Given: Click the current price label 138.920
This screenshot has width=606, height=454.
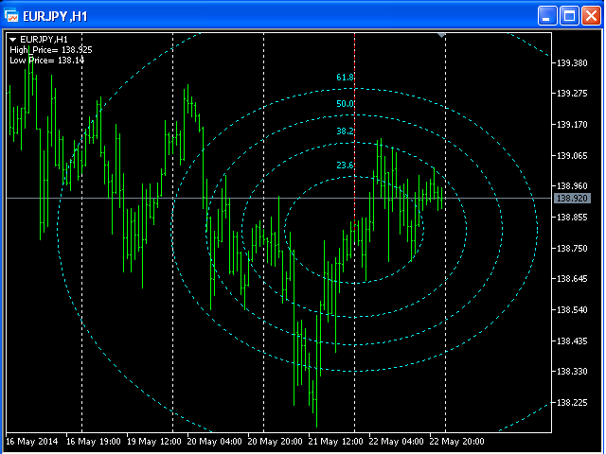Looking at the screenshot, I should pos(572,199).
